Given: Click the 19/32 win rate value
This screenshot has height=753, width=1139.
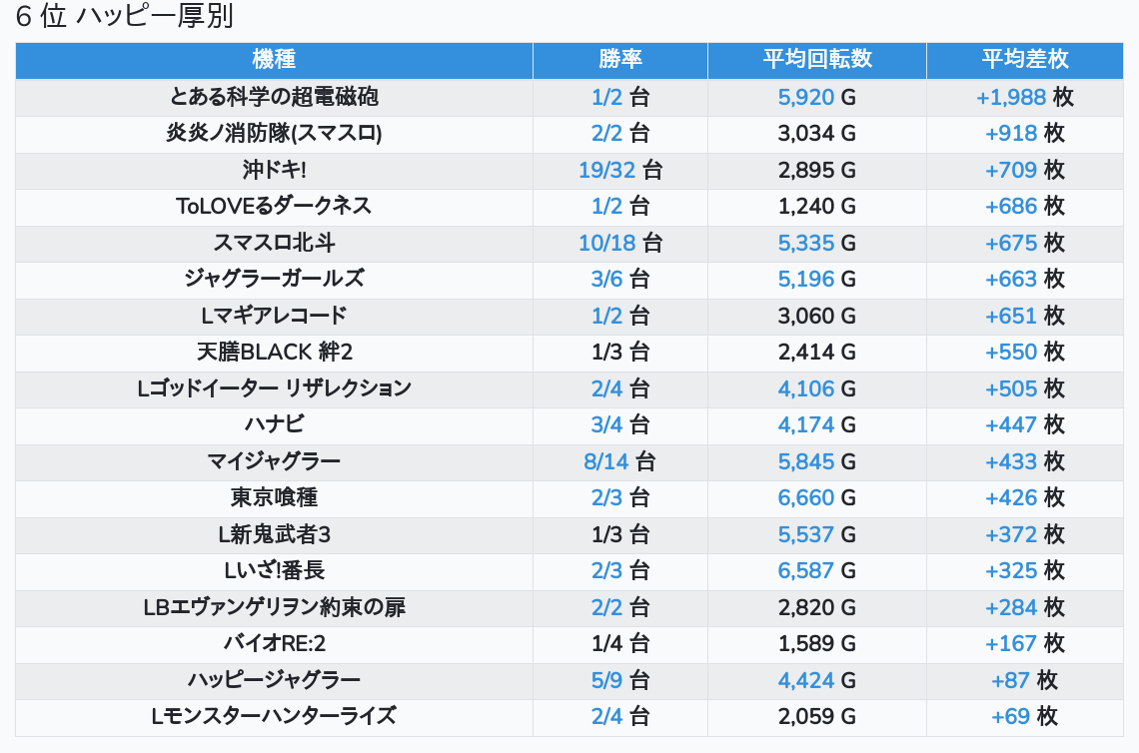Looking at the screenshot, I should coord(606,170).
